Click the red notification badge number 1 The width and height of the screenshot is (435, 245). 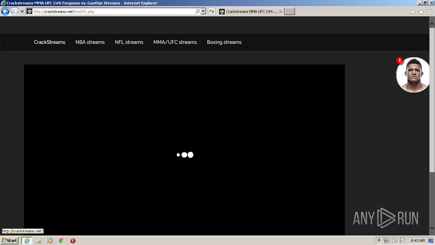tap(400, 61)
